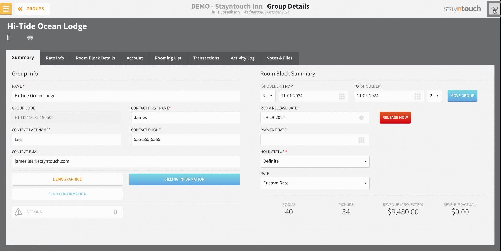
Task: Click the Move Group button
Action: [x=462, y=96]
